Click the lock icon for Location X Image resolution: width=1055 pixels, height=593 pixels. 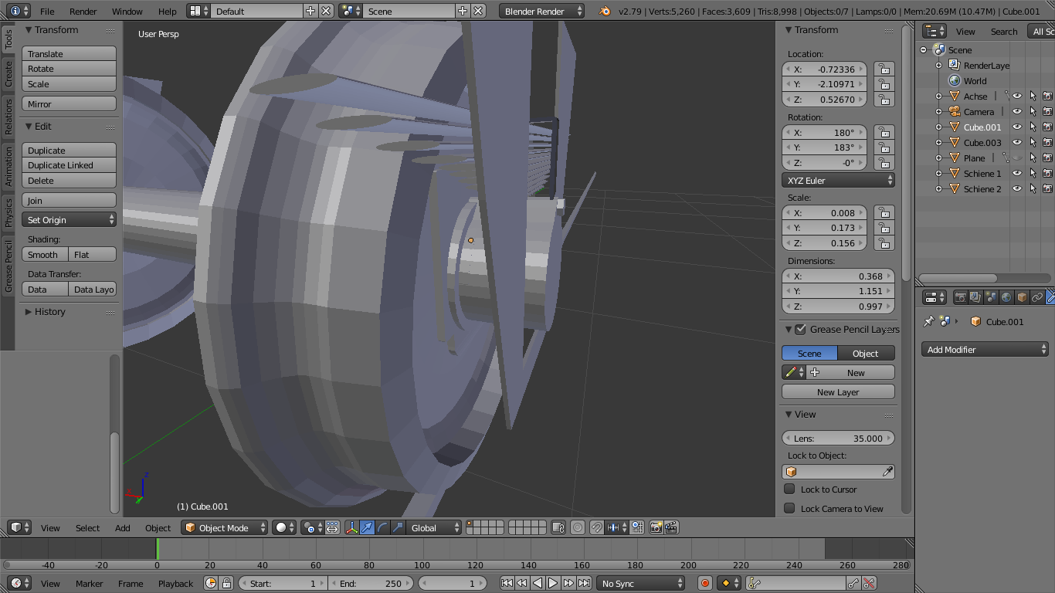pyautogui.click(x=884, y=69)
